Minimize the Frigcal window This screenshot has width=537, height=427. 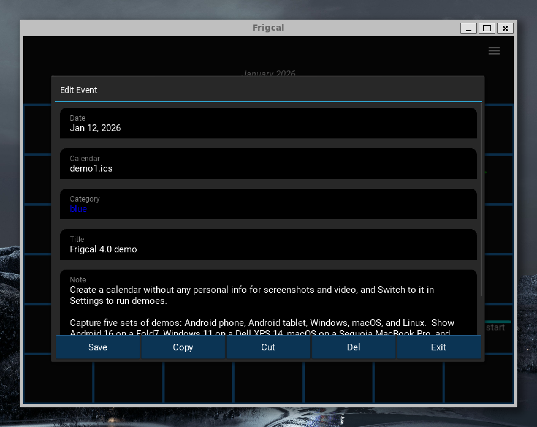(468, 28)
